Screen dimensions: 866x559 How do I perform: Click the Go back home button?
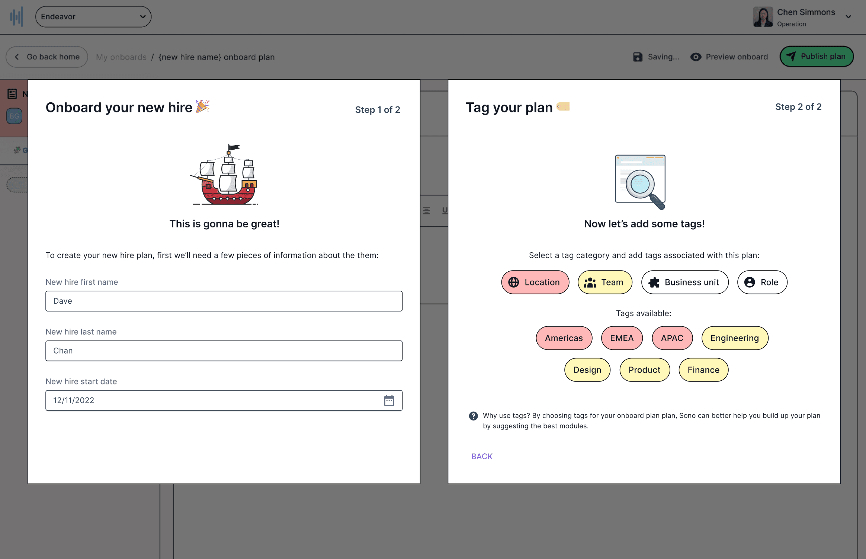(x=47, y=57)
